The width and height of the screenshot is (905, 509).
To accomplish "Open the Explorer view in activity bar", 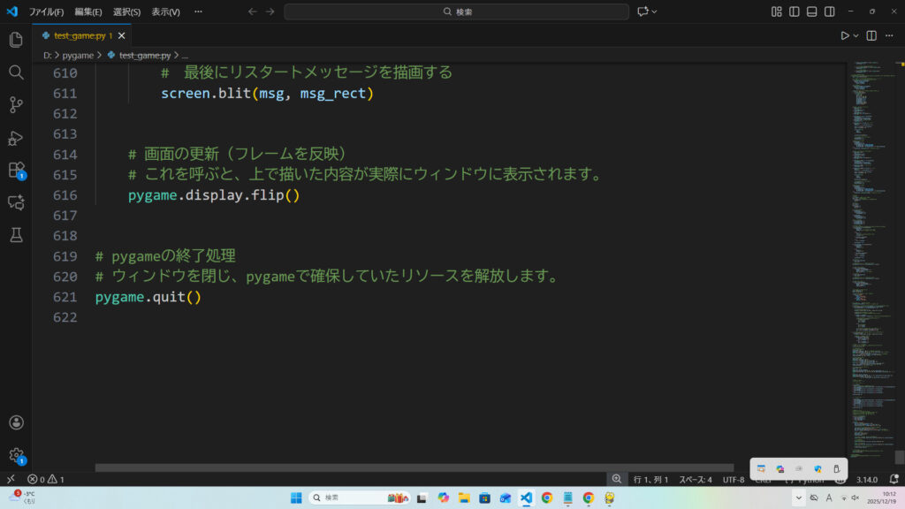I will 15,40.
